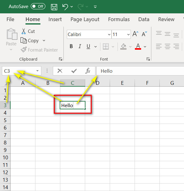Switch to the Insert tab
Image resolution: width=184 pixels, height=191 pixels.
click(55, 19)
